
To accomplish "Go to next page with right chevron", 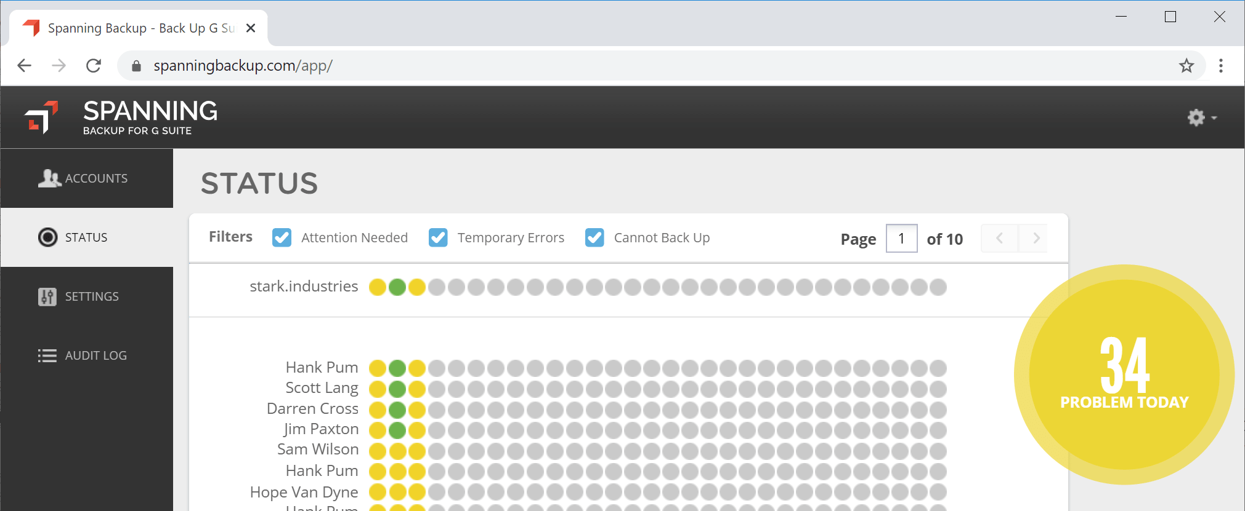I will point(1036,239).
